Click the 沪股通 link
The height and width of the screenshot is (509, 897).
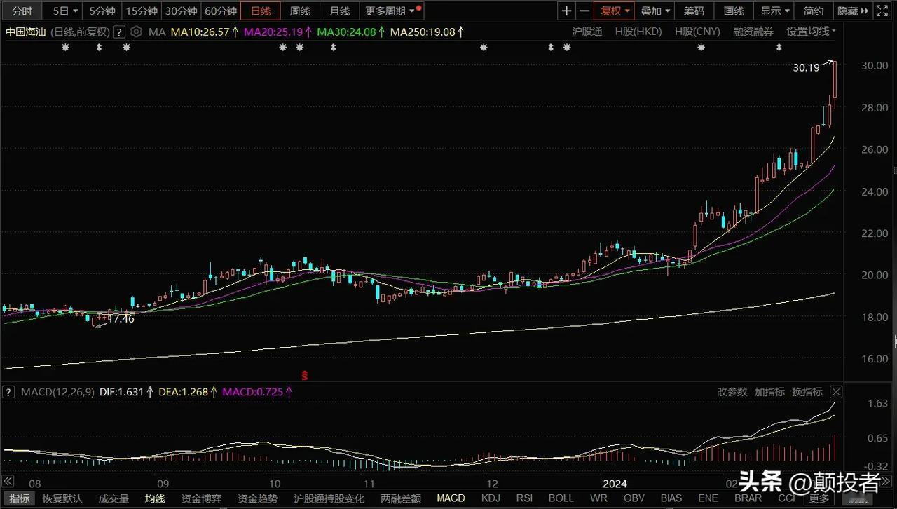tap(587, 32)
